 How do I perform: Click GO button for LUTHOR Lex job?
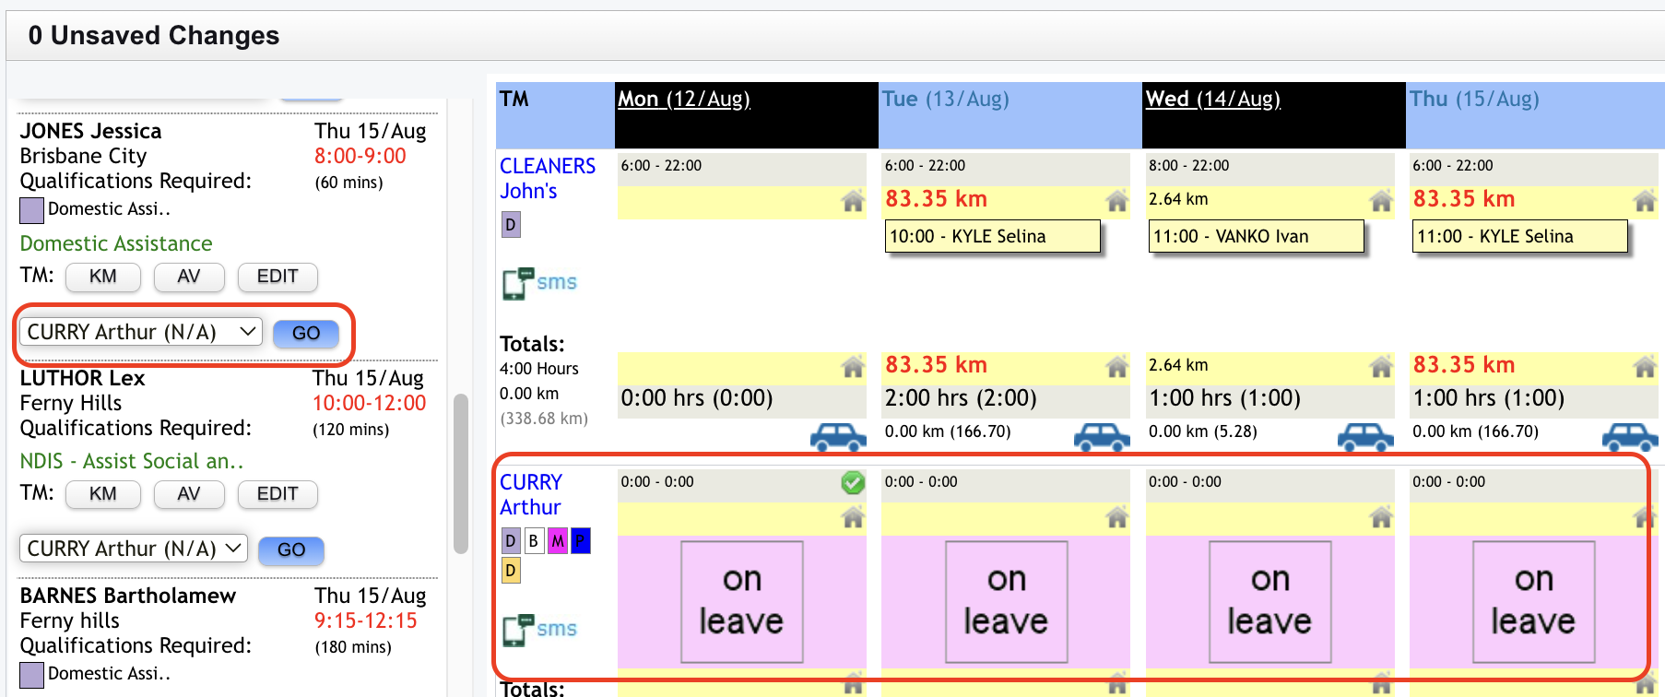click(291, 550)
